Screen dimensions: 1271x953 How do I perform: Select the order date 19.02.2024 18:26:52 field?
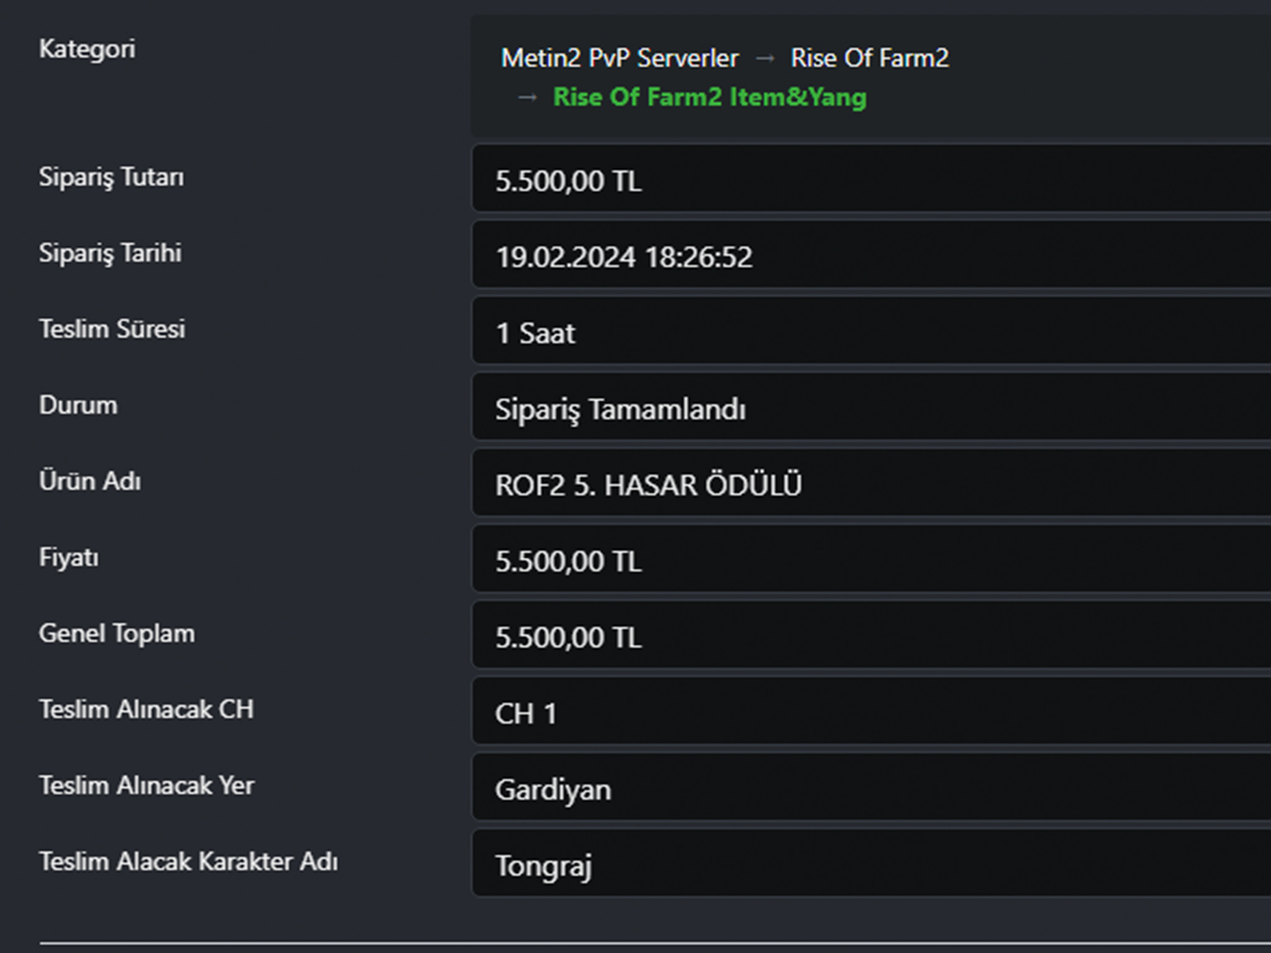point(871,254)
